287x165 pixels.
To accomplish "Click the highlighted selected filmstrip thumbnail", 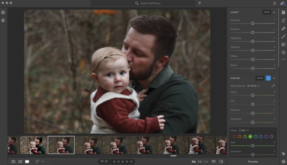I will tap(61, 145).
